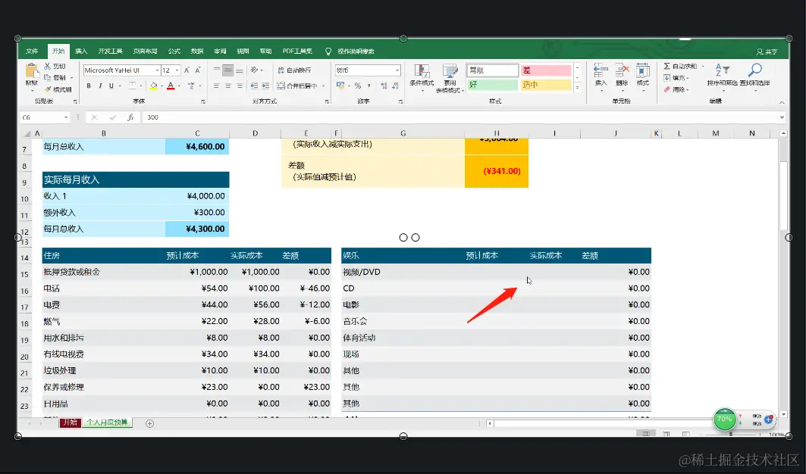The image size is (806, 474).
Task: Open the font size 12 dropdown
Action: [177, 70]
